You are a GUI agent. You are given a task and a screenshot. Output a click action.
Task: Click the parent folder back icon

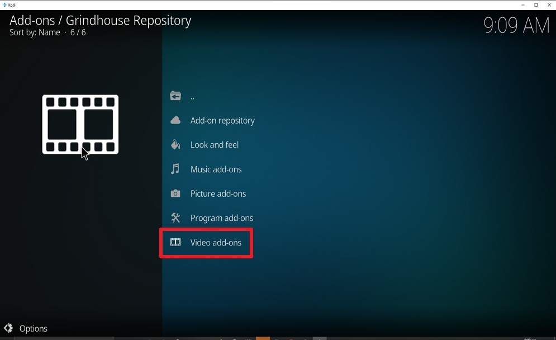[175, 96]
